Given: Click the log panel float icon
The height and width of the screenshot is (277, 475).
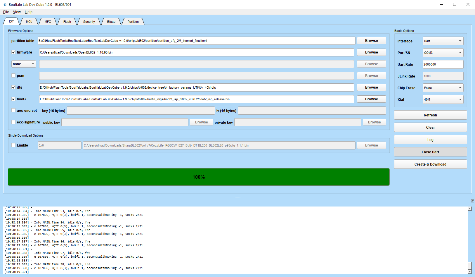Looking at the screenshot, I should click(x=472, y=201).
